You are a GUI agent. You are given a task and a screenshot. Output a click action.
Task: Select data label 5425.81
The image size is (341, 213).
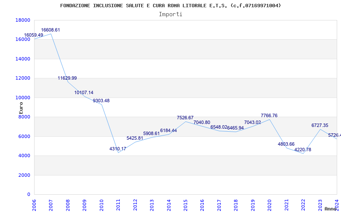point(135,138)
